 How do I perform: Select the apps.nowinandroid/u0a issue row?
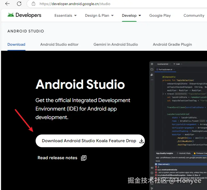181,170
